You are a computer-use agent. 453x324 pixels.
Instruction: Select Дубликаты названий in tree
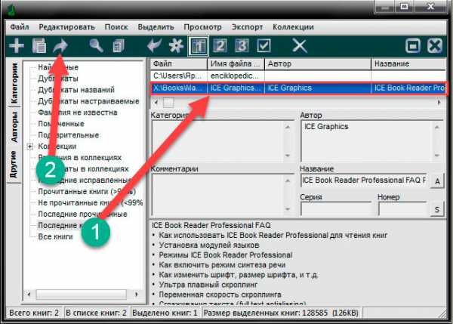76,90
